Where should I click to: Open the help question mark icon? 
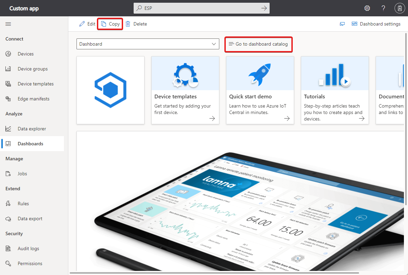pyautogui.click(x=383, y=8)
